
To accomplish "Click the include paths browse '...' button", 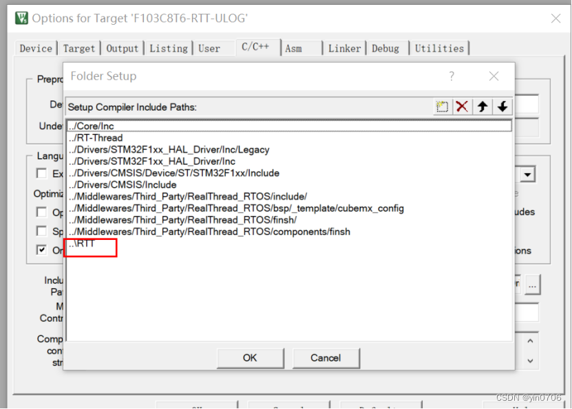I will coord(532,285).
